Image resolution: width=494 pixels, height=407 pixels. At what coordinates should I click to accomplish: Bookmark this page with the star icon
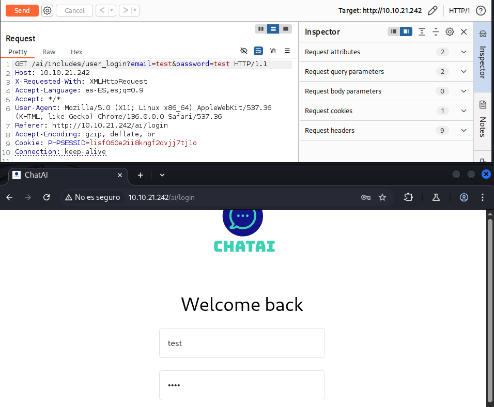pos(382,197)
